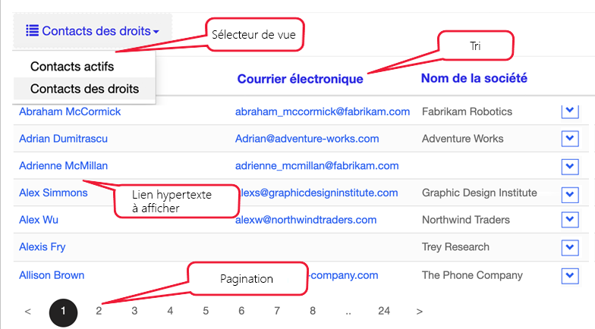Open row actions arrow for Adrian Dumitrascu
The image size is (595, 329).
(x=570, y=138)
